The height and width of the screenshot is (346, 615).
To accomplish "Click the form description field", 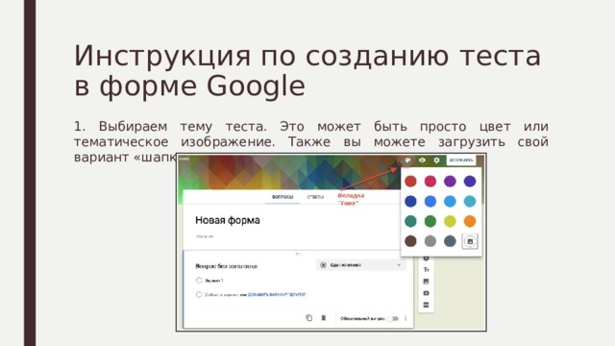I will pos(205,236).
